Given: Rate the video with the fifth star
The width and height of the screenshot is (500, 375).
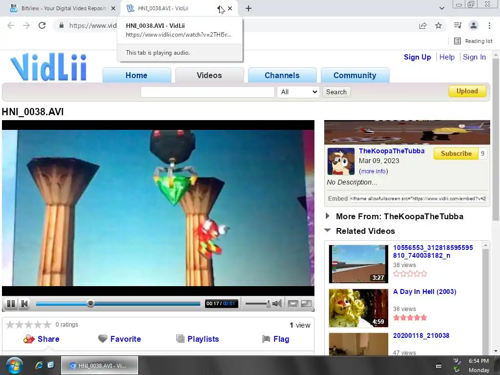Looking at the screenshot, I should [47, 325].
